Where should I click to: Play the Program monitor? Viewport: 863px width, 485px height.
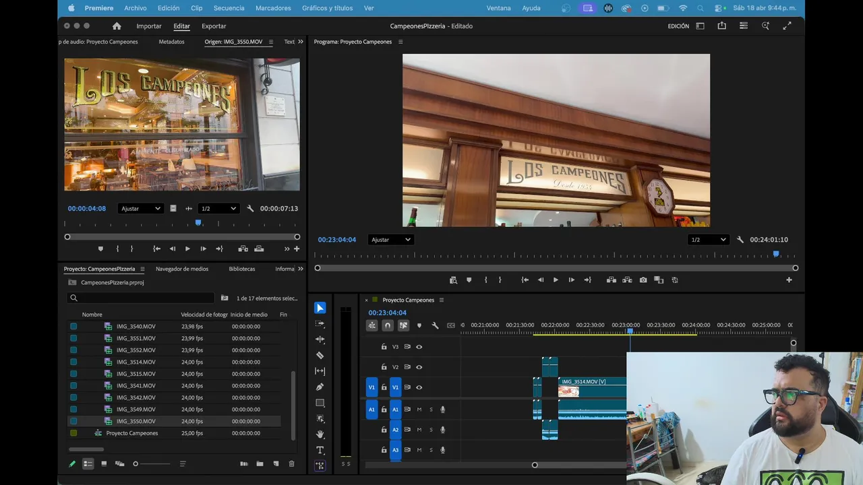coord(556,280)
